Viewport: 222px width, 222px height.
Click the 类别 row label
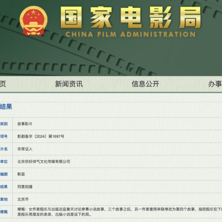4,124
